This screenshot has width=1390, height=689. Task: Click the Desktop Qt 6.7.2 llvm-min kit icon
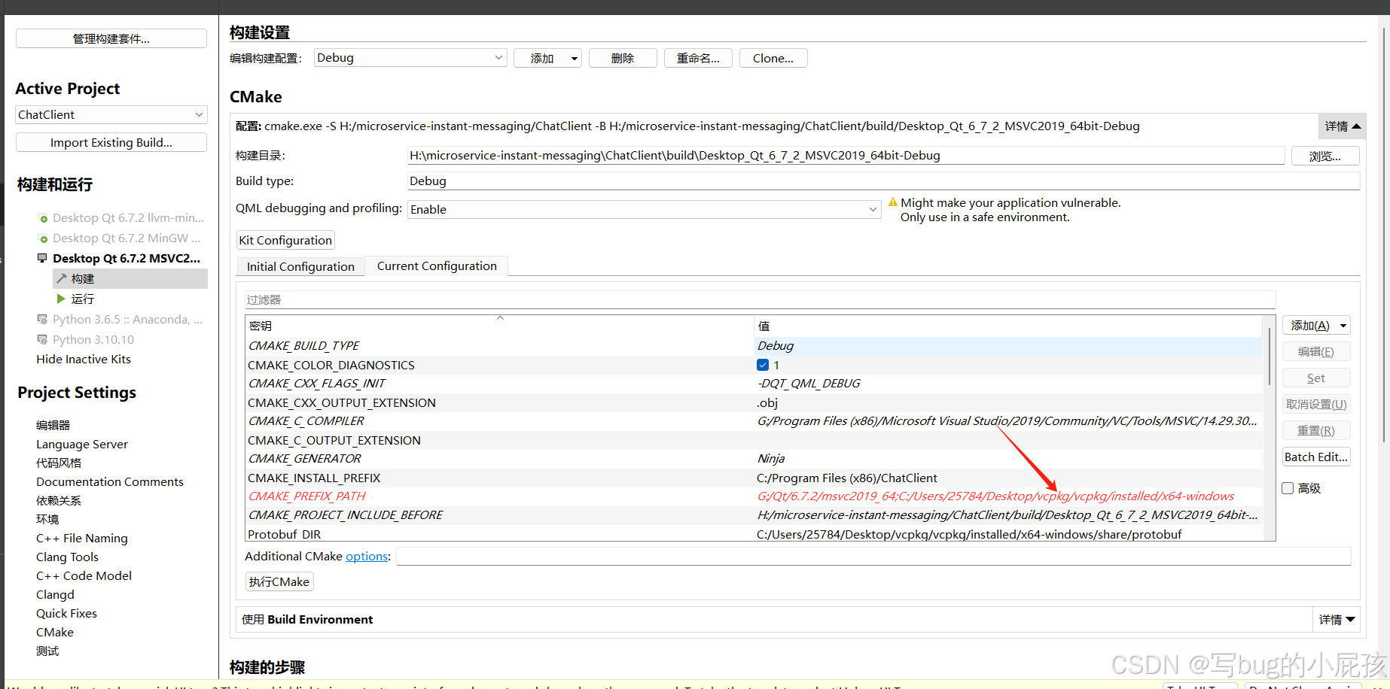coord(42,217)
